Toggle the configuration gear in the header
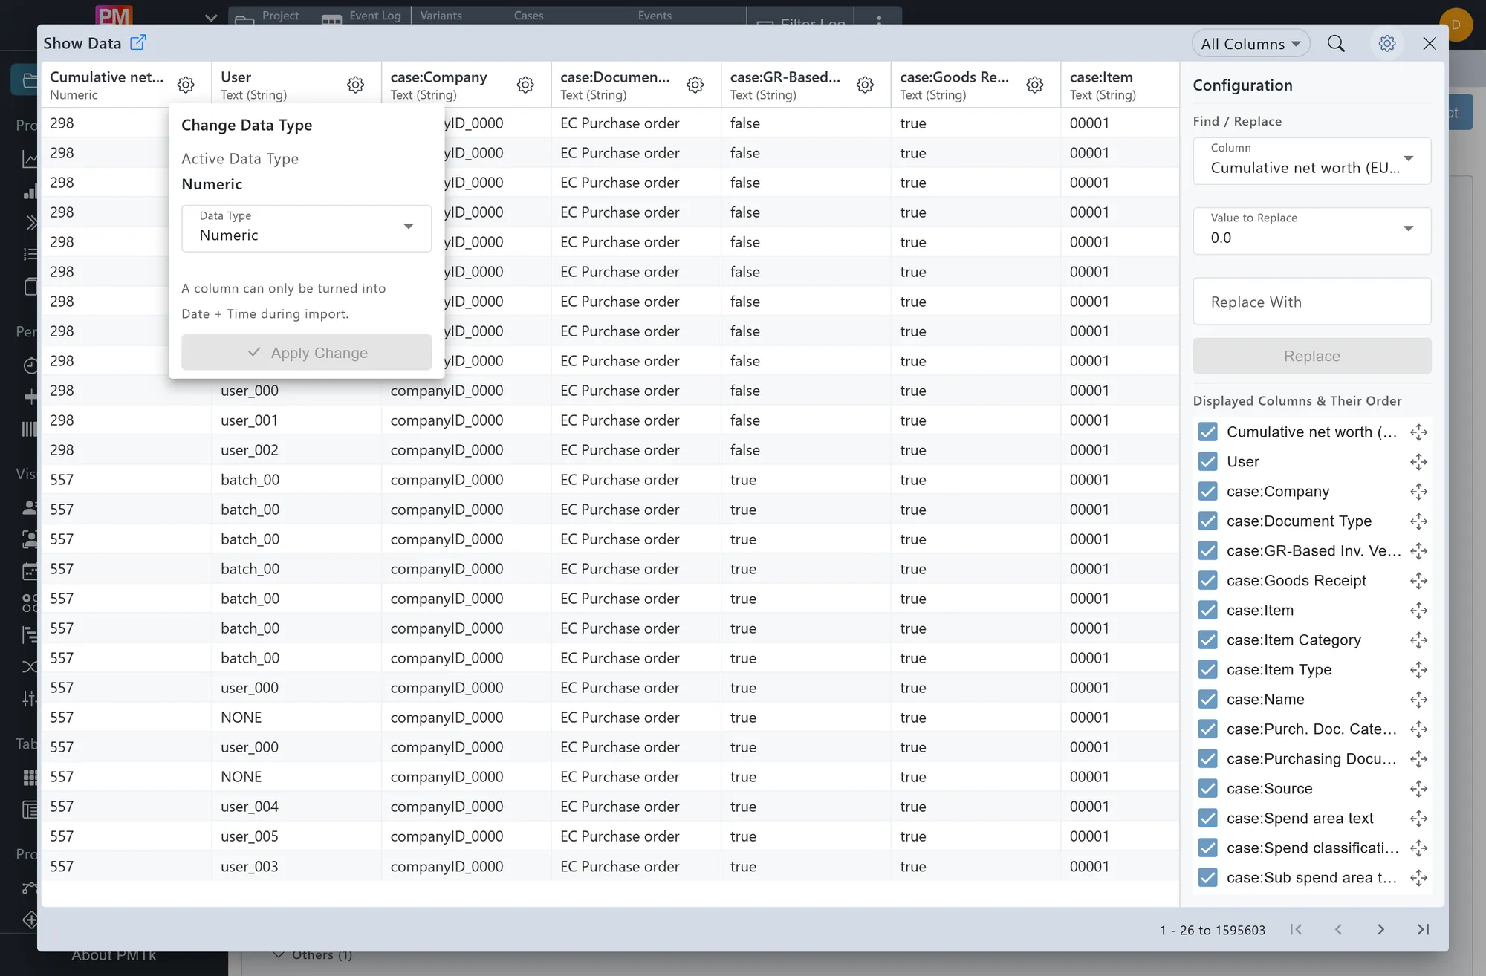 [x=1386, y=44]
